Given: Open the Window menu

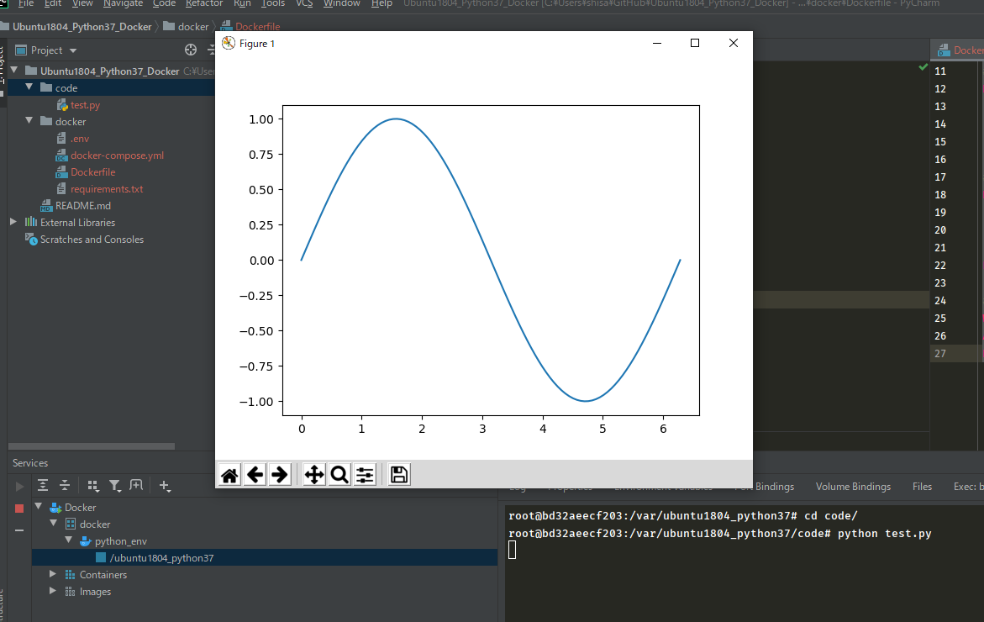Looking at the screenshot, I should [x=341, y=3].
